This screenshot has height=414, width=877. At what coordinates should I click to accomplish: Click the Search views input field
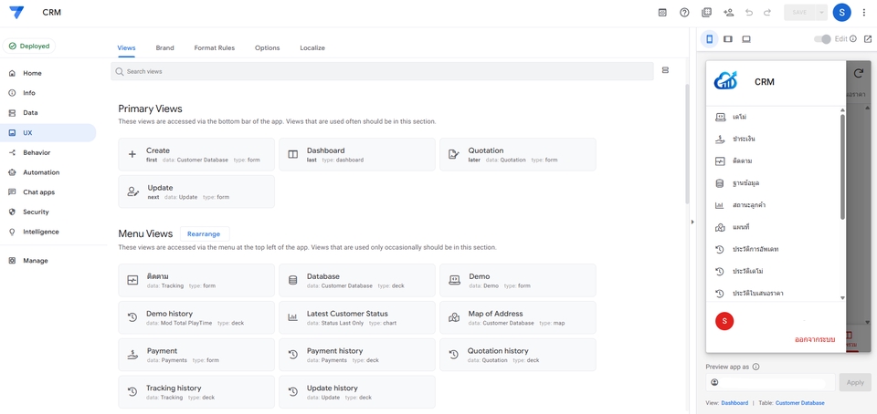(x=384, y=71)
